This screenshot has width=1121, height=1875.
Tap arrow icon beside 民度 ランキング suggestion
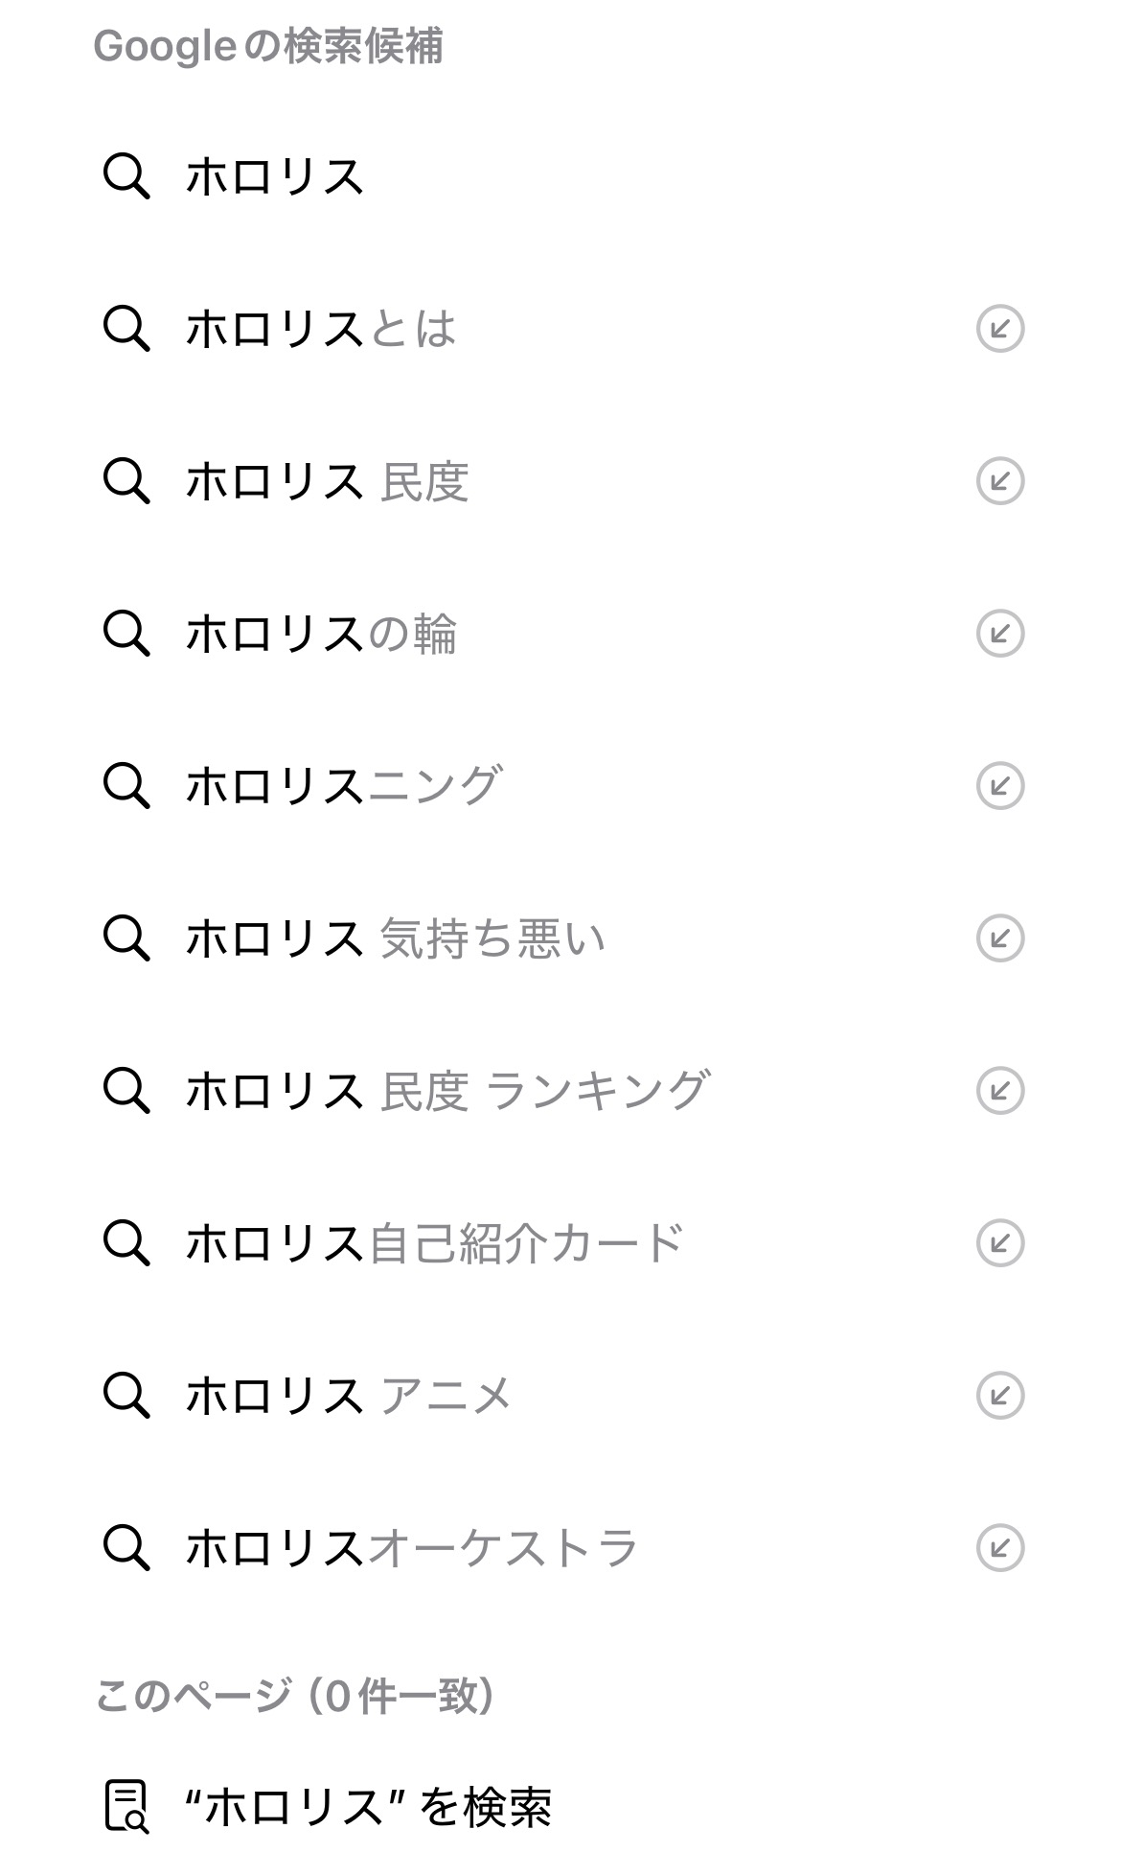(999, 1091)
